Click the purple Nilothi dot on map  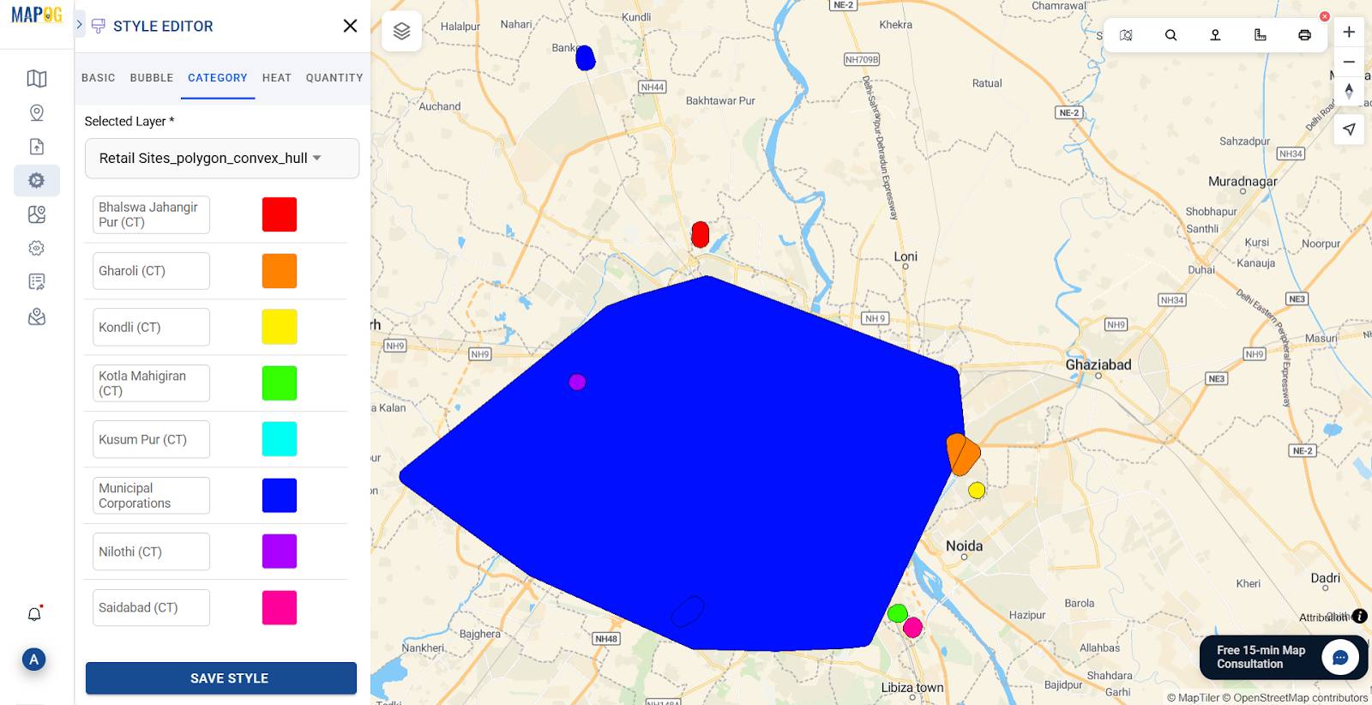click(577, 382)
